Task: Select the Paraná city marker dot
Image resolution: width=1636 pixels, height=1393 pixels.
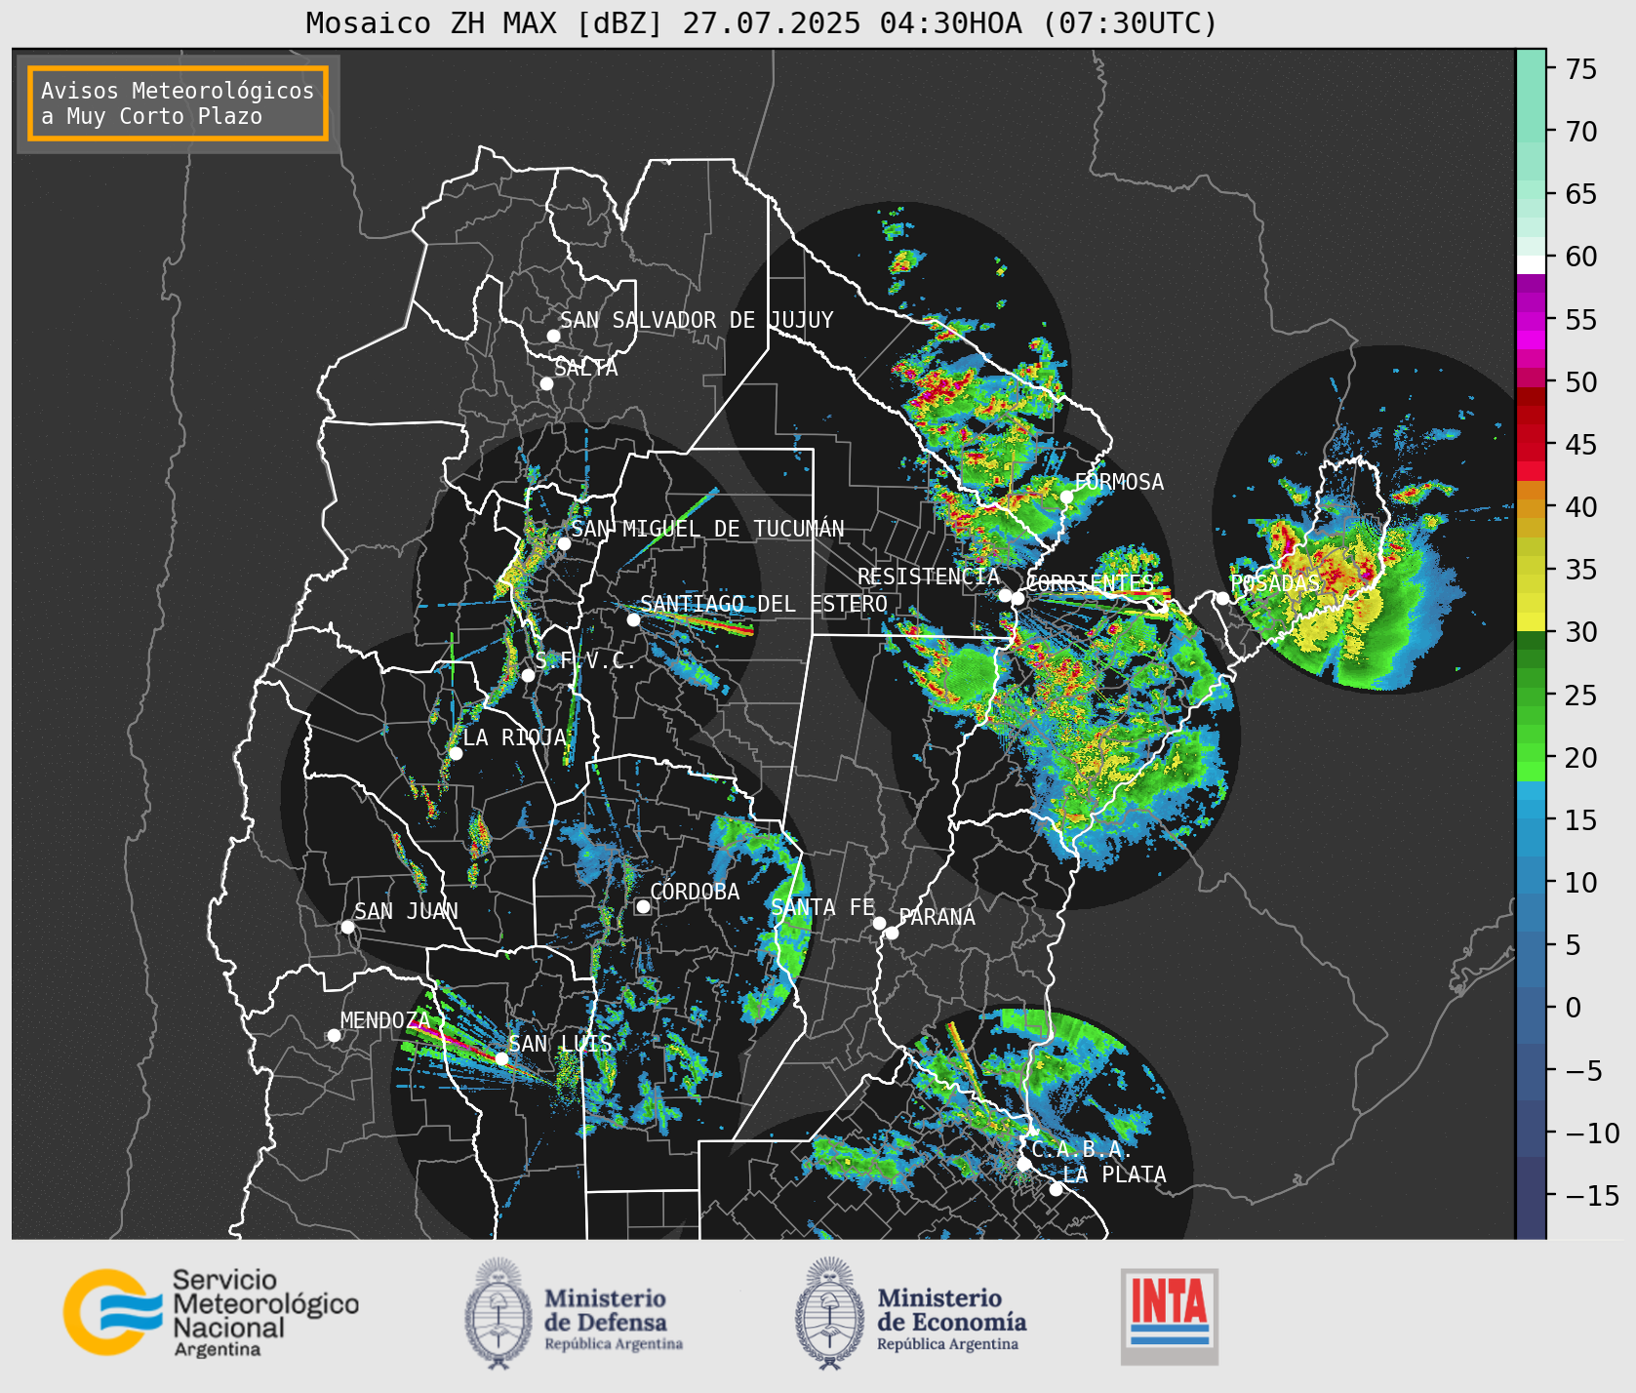Action: tap(892, 933)
